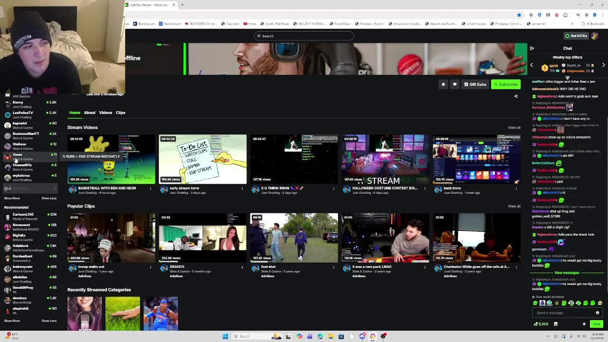Click the Kick Search field

coord(304,36)
